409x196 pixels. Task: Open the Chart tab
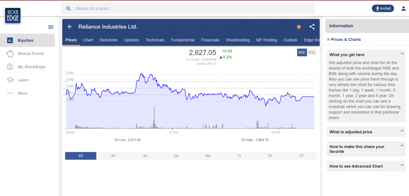click(x=88, y=40)
